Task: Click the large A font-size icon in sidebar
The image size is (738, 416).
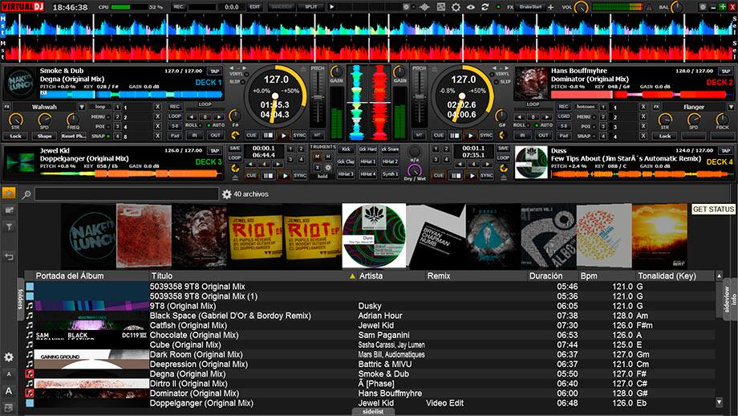Action: coord(9,391)
